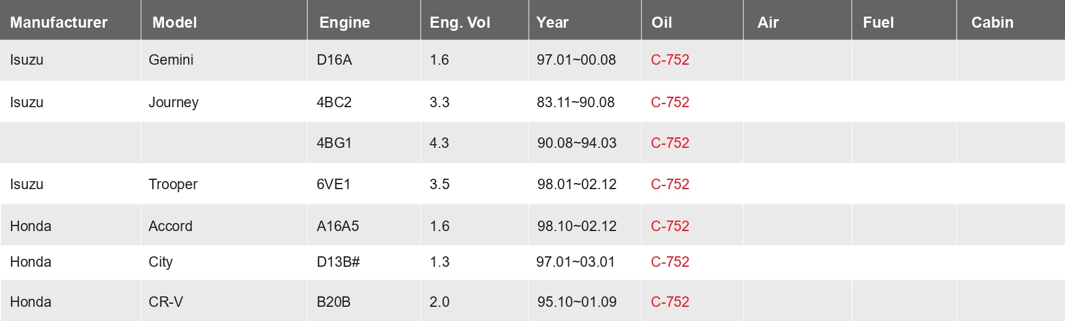The height and width of the screenshot is (321, 1065).
Task: Click the Year column header
Action: (x=552, y=23)
